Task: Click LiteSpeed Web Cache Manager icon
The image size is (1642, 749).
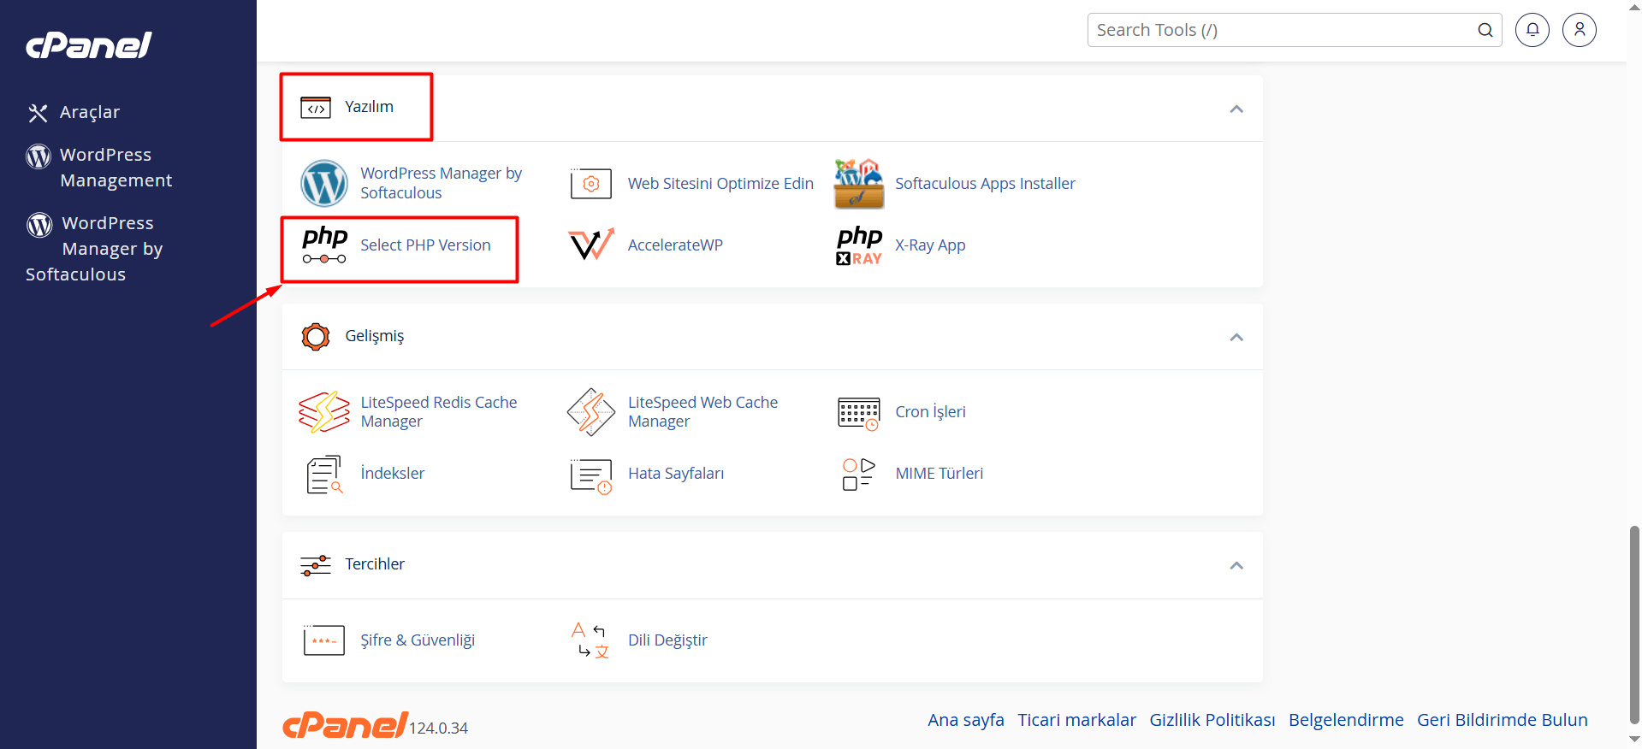Action: click(591, 412)
